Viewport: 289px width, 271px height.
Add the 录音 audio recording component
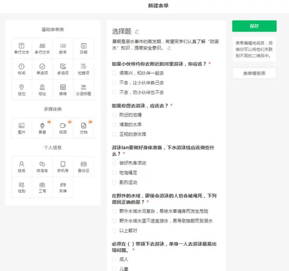pyautogui.click(x=42, y=128)
